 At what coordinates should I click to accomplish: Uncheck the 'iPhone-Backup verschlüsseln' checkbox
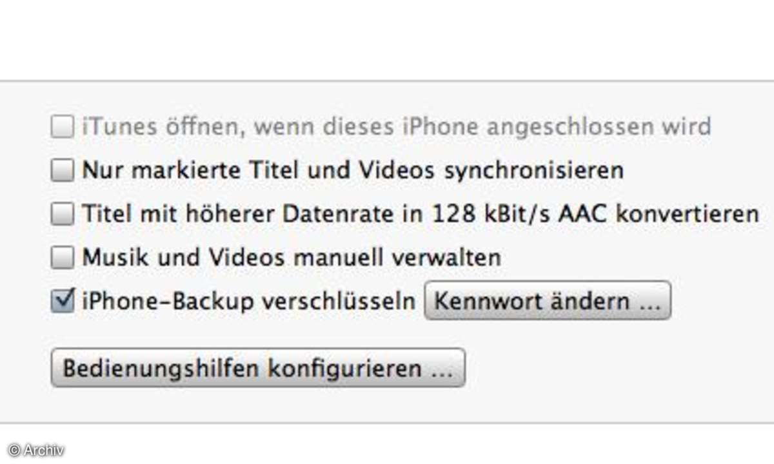click(63, 302)
